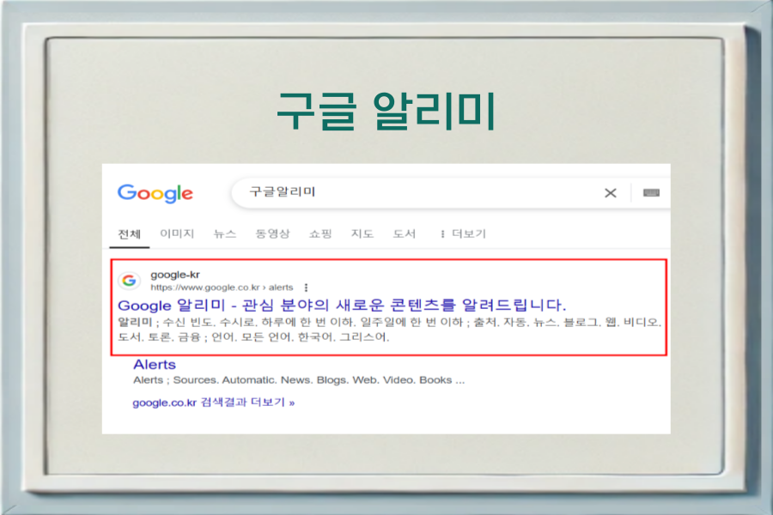Screen dimensions: 773x515
Task: Switch to the 이미지 tab
Action: tap(177, 233)
